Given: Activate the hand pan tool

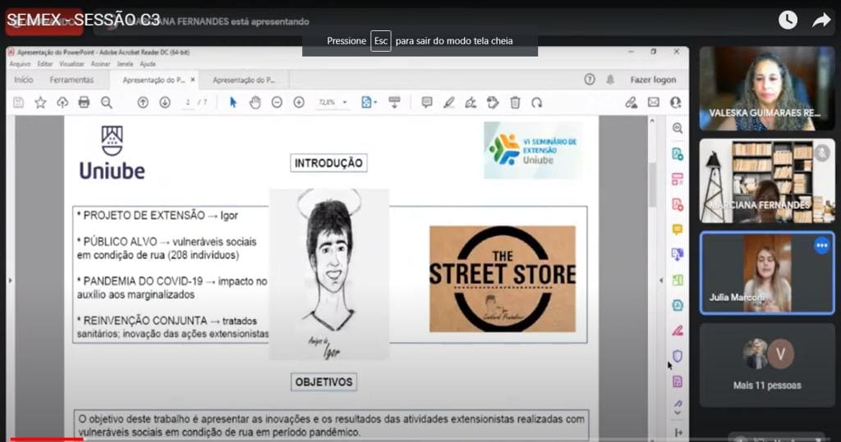Looking at the screenshot, I should point(255,103).
